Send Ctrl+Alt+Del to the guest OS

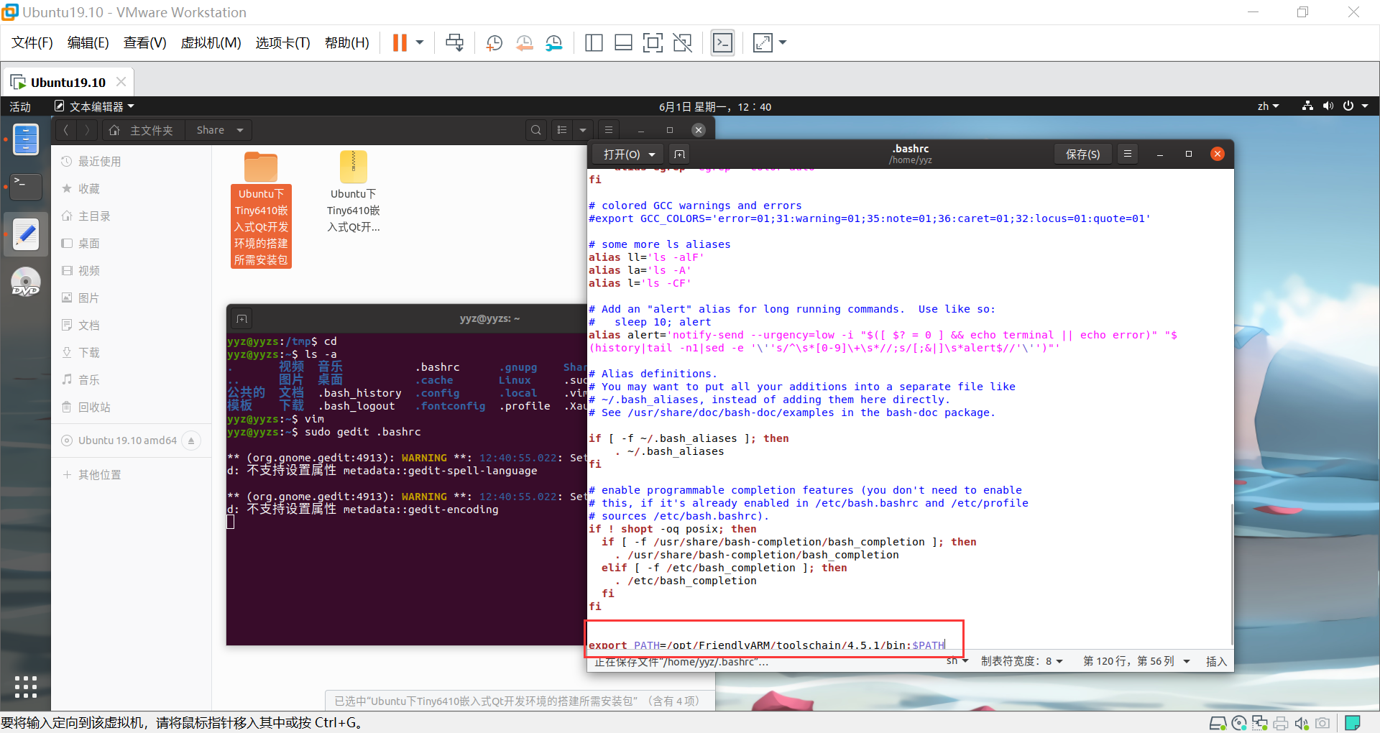(x=454, y=42)
